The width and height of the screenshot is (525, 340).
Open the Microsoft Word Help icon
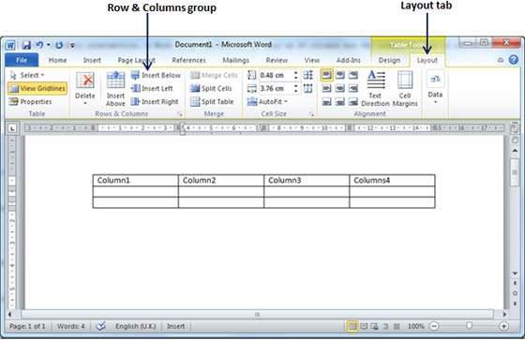coord(514,60)
